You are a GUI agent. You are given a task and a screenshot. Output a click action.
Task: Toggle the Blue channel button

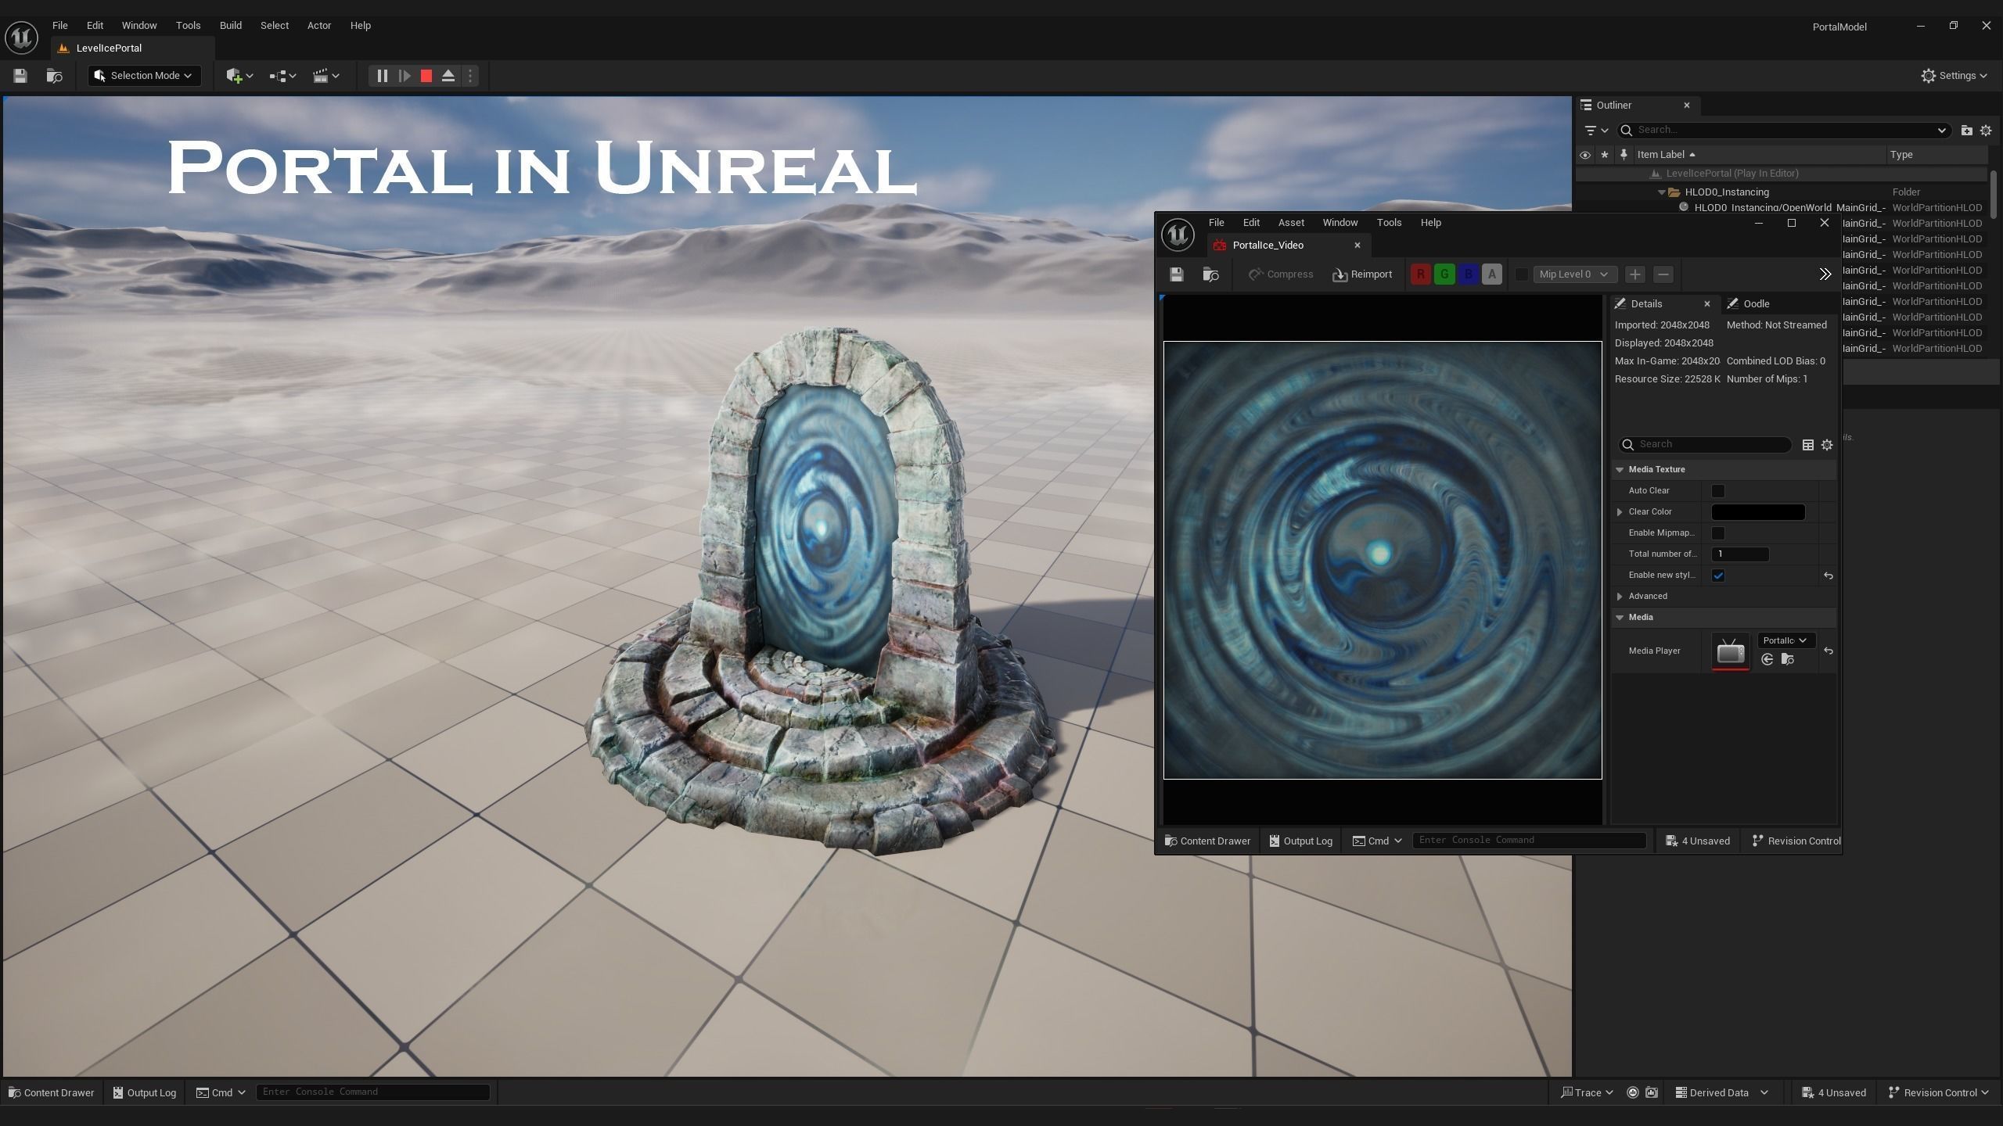[1468, 274]
